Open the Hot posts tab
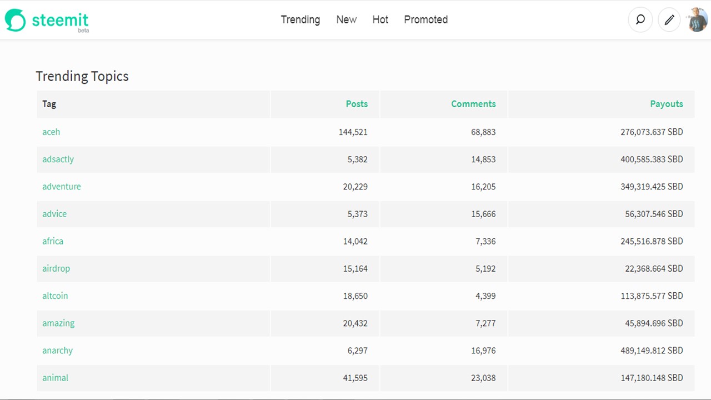 380,19
